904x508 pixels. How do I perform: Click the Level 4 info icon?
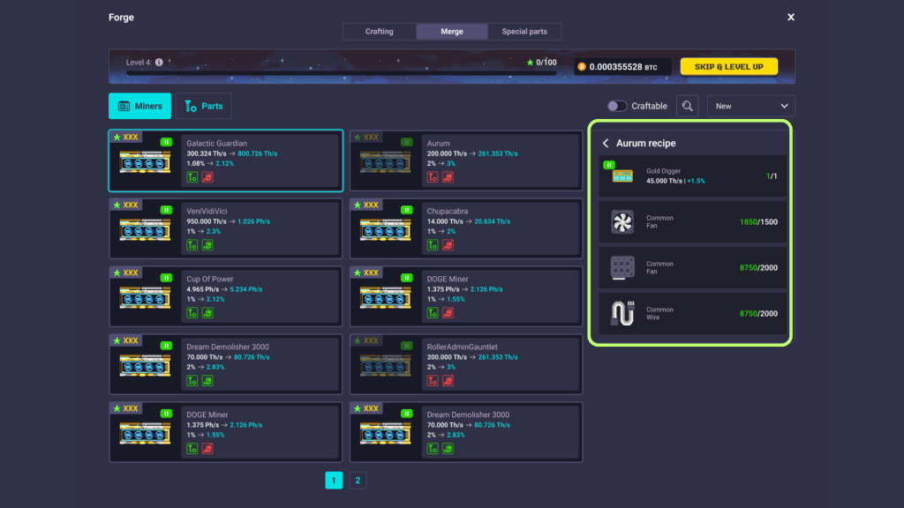pos(159,63)
